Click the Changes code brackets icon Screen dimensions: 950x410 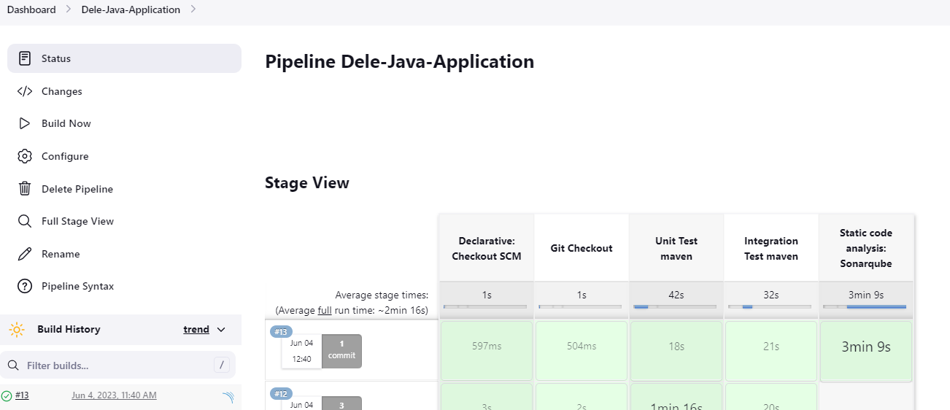coord(25,91)
